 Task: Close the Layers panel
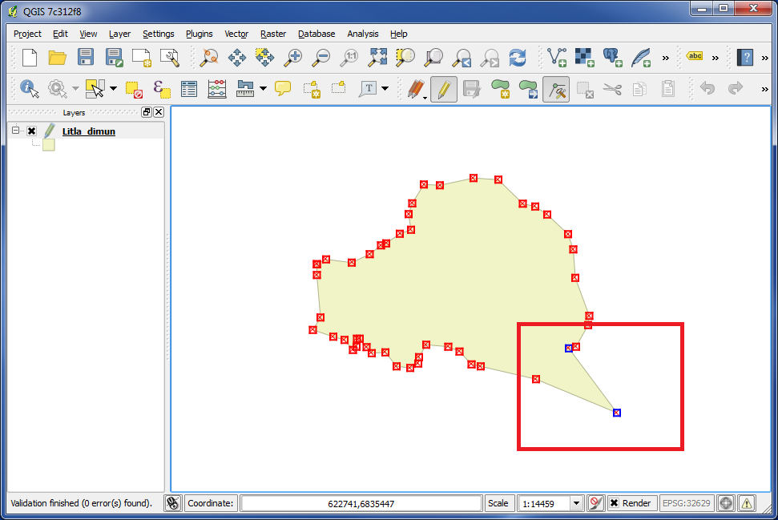coord(159,112)
